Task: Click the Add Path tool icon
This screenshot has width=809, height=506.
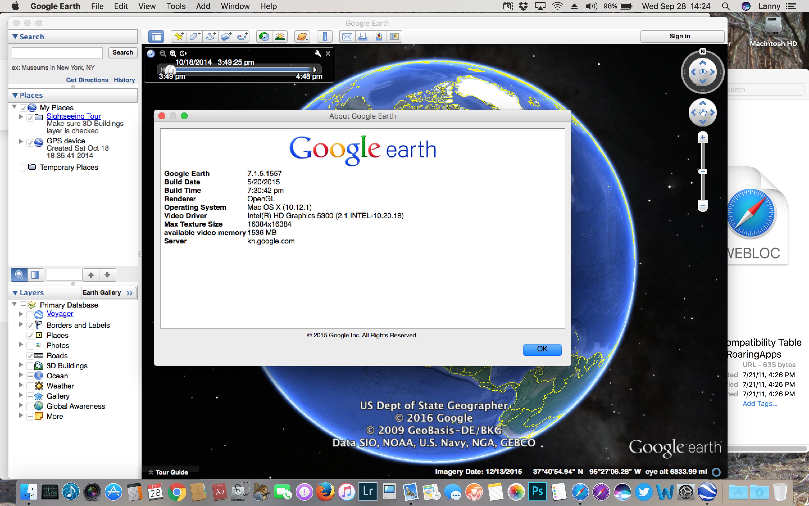Action: coord(210,37)
